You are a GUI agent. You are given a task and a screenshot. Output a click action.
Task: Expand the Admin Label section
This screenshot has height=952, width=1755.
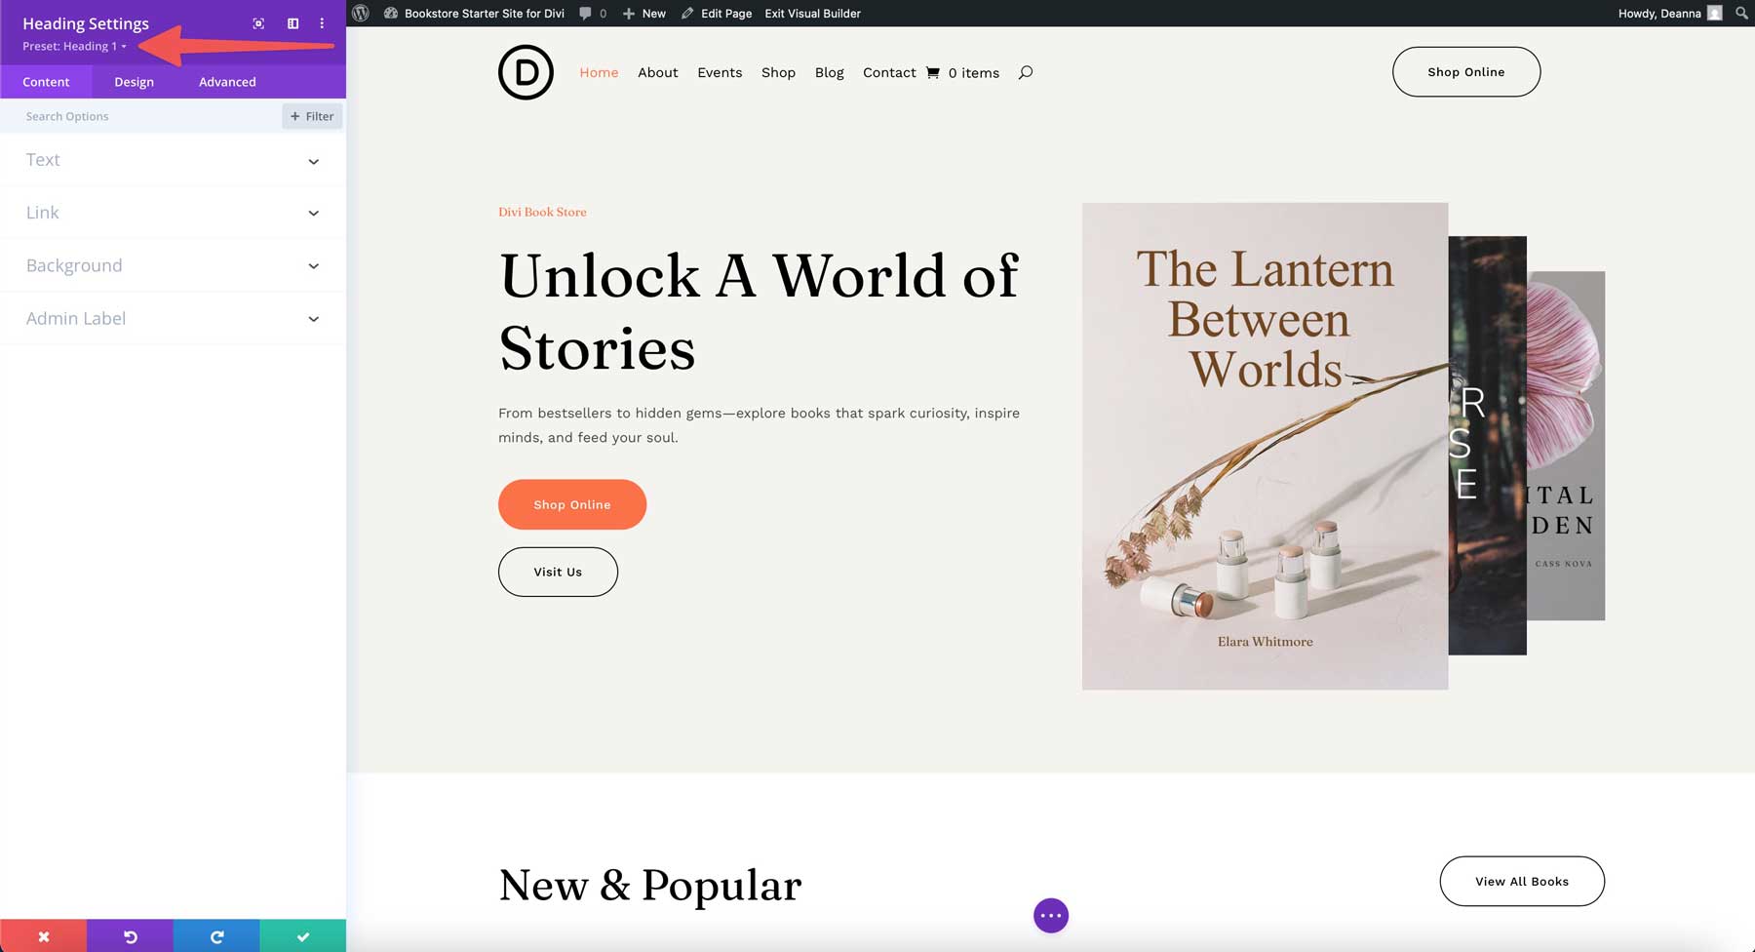click(x=174, y=318)
